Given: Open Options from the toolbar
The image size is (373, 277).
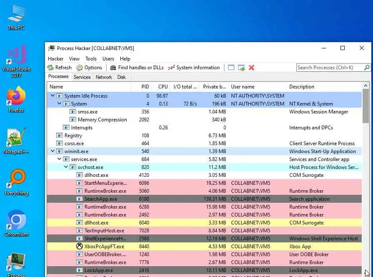Looking at the screenshot, I should [x=89, y=68].
